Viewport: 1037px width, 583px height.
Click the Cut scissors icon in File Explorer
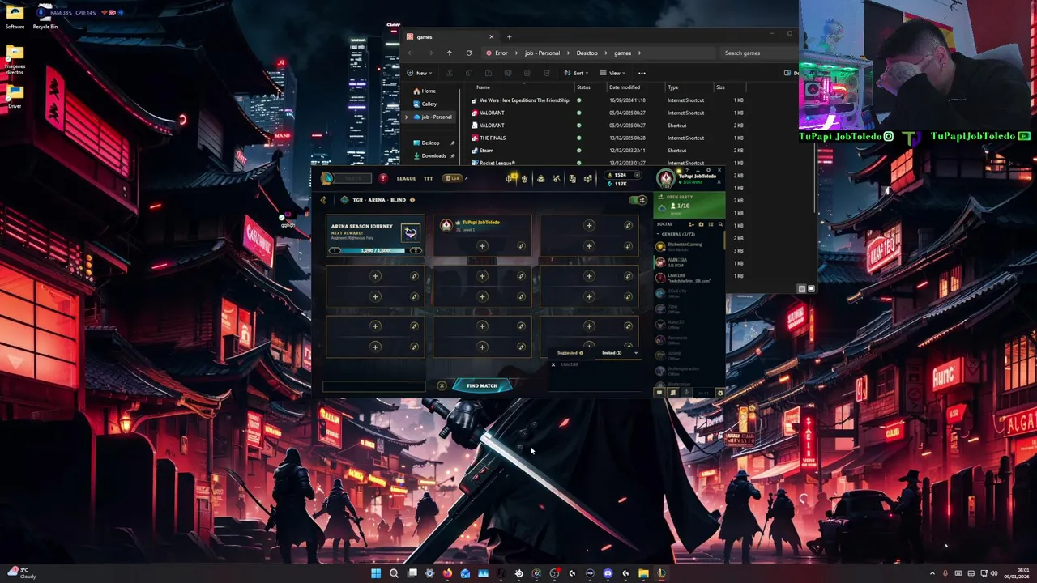pos(450,73)
